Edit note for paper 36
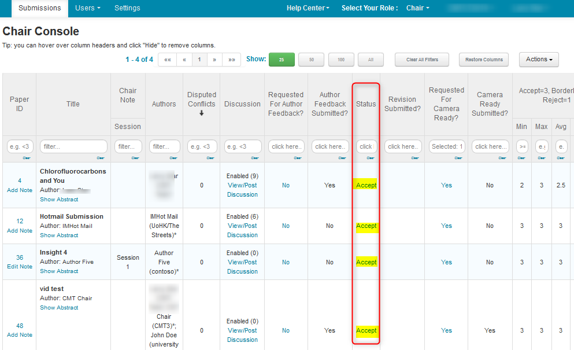This screenshot has width=574, height=350. [20, 267]
